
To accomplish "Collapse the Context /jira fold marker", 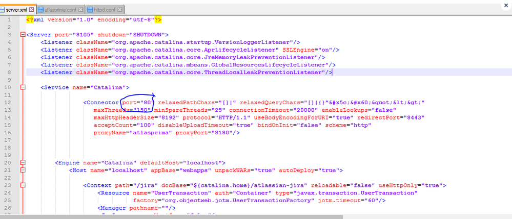I will pos(23,185).
